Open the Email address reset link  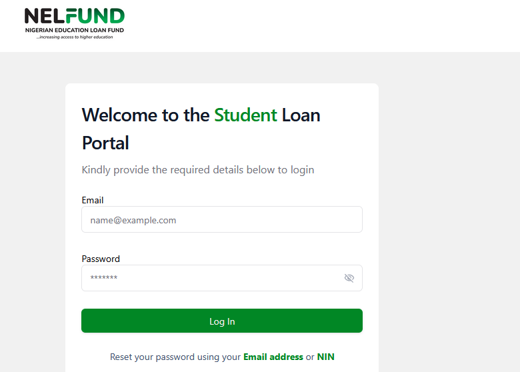coord(273,357)
